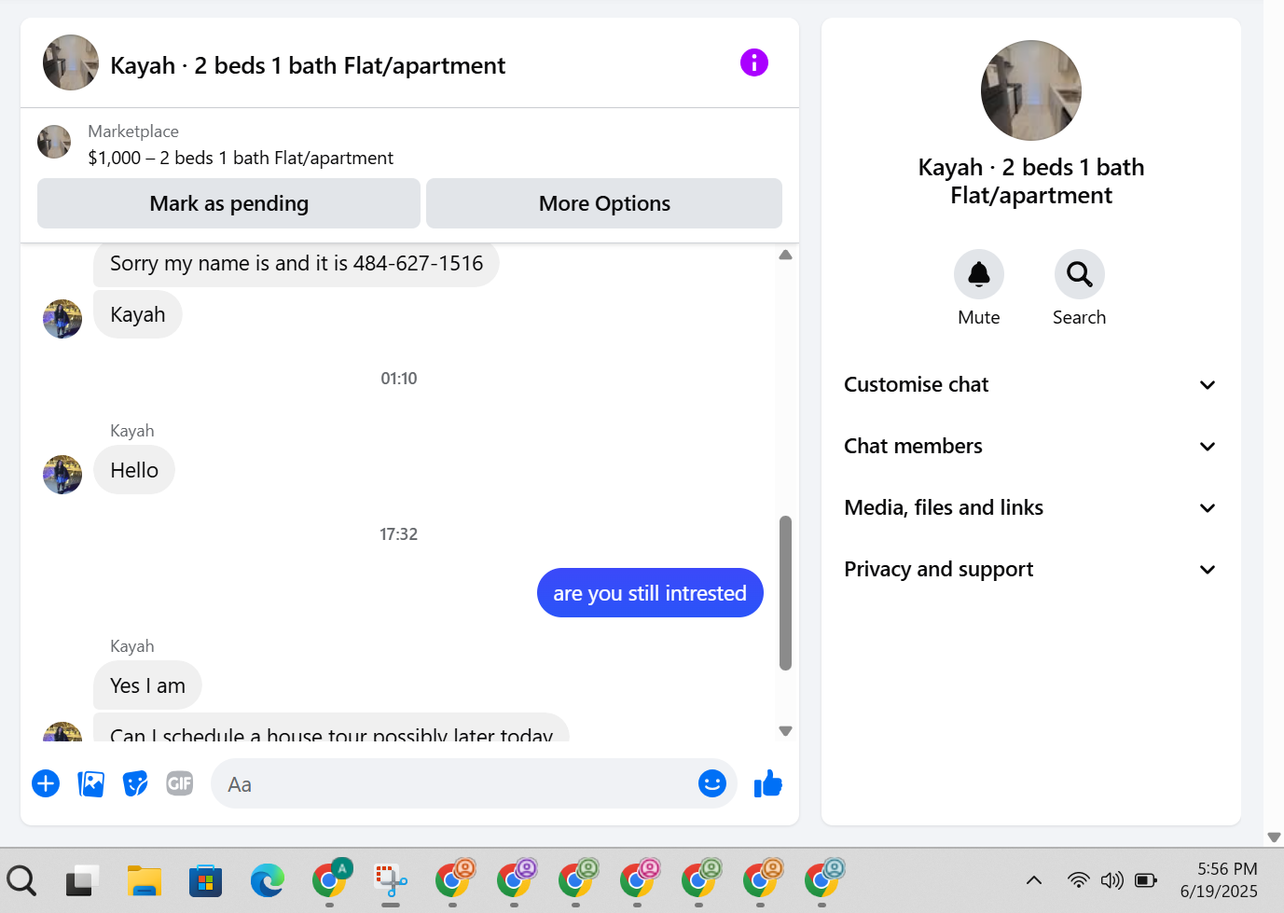Send a thumbs-up like
The image size is (1284, 913).
point(768,783)
